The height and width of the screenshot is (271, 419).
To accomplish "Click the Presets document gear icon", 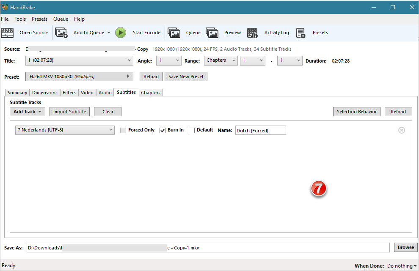I will click(x=300, y=33).
